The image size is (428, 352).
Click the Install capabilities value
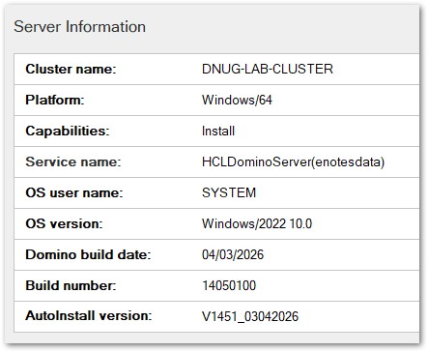click(218, 131)
